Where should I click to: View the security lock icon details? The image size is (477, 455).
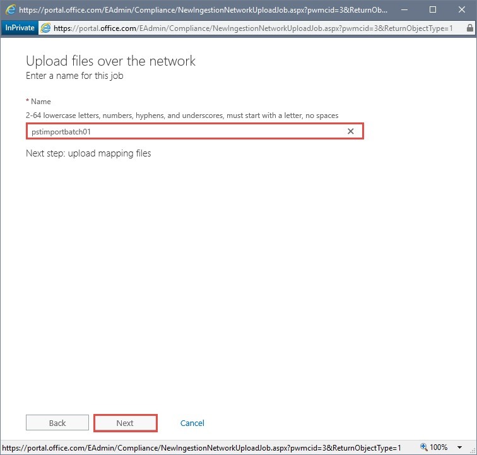click(469, 28)
